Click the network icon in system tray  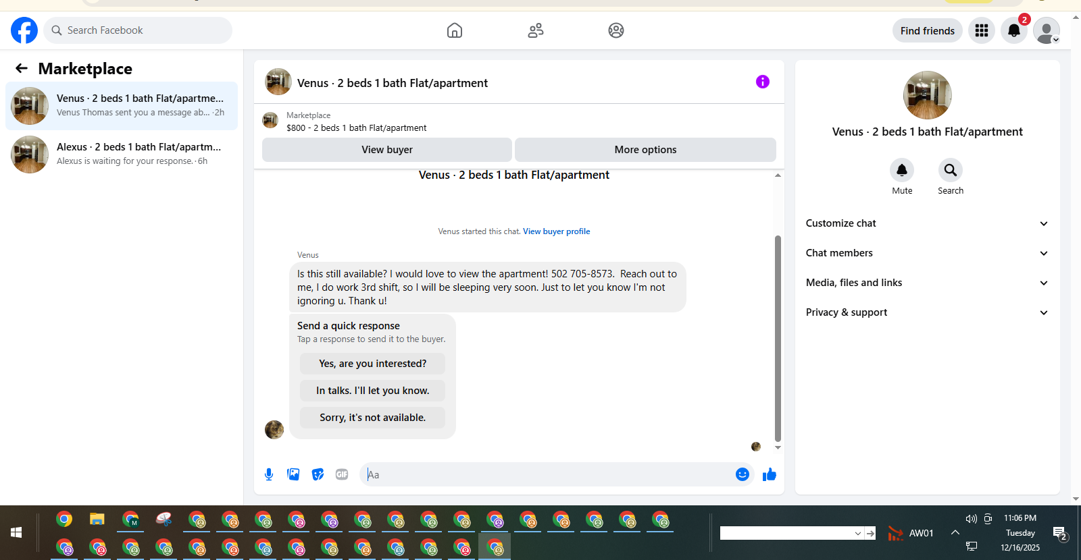point(972,546)
